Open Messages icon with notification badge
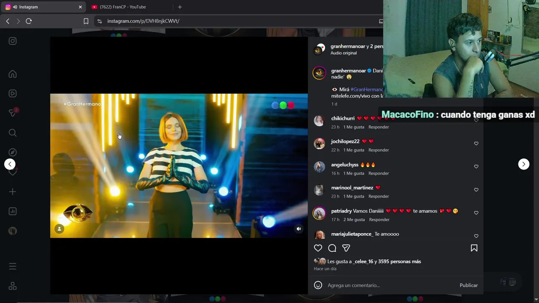 (x=13, y=113)
